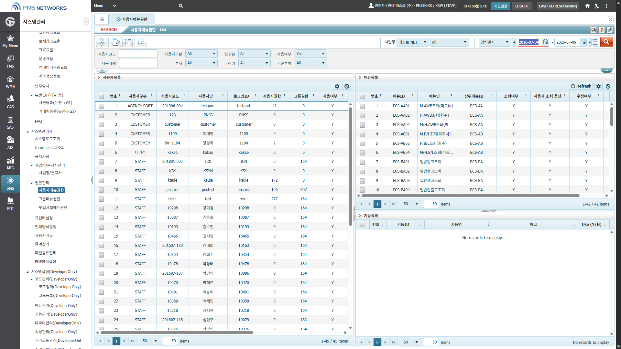Select all users via header checkbox

click(x=101, y=96)
